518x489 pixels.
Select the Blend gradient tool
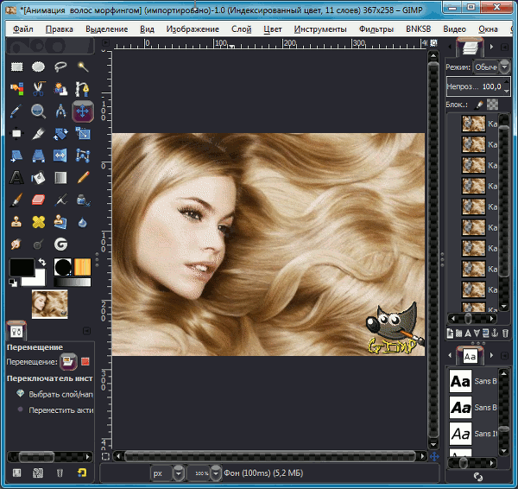60,178
